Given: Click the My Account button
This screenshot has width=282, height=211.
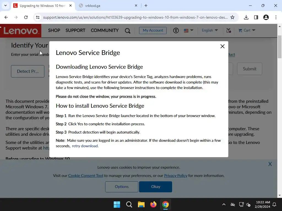Looking at the screenshot, I should [153, 30].
